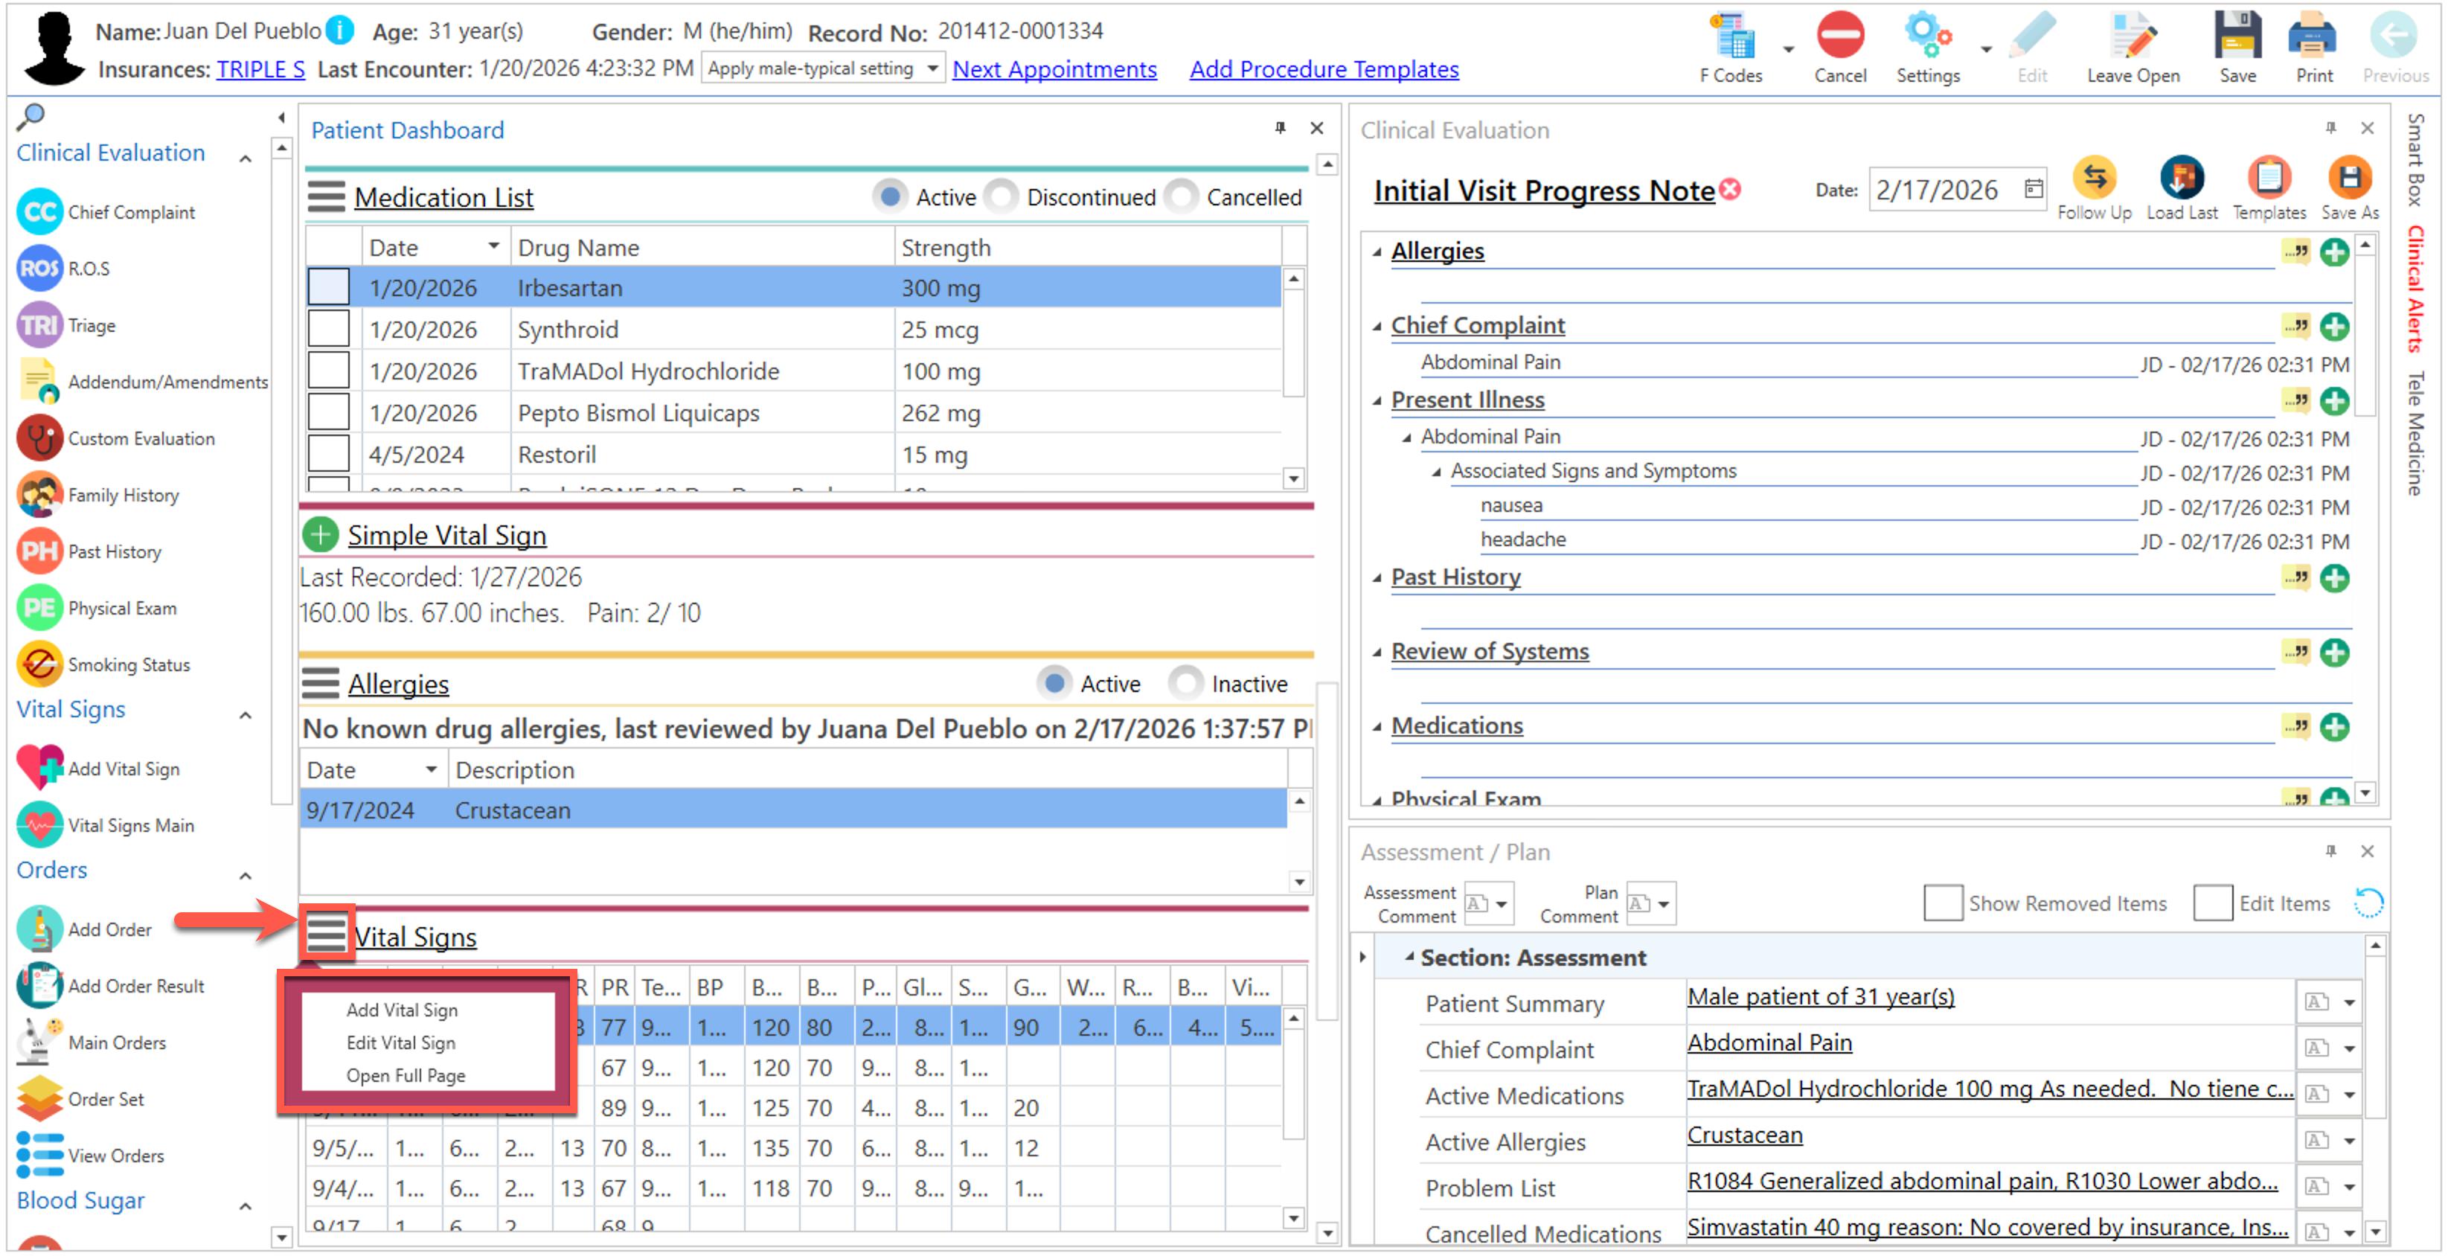Select the Discontinued medication radio button

point(1001,196)
